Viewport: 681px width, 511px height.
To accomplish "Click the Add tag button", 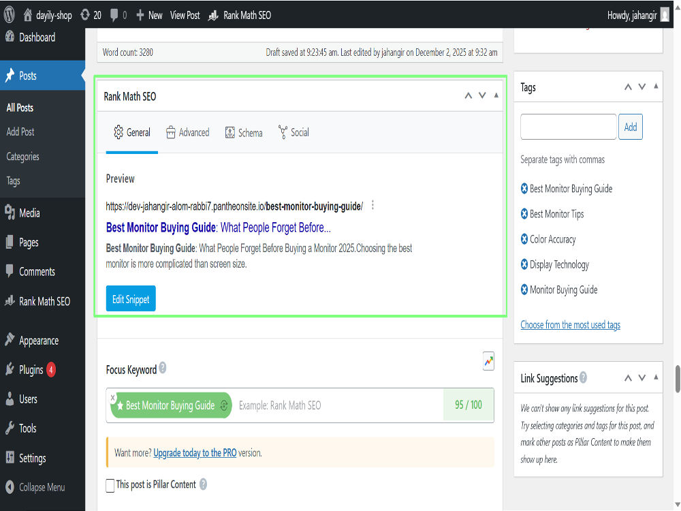I will click(630, 127).
